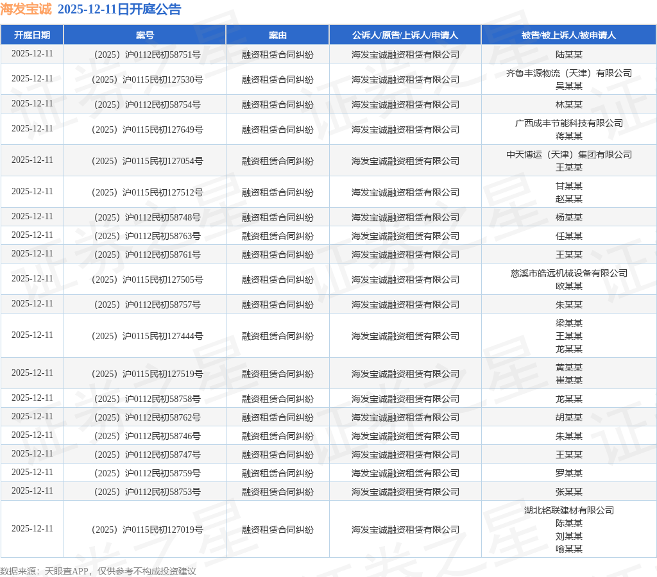The image size is (657, 577).
Task: Click defendant 刘某某
Action: click(568, 537)
